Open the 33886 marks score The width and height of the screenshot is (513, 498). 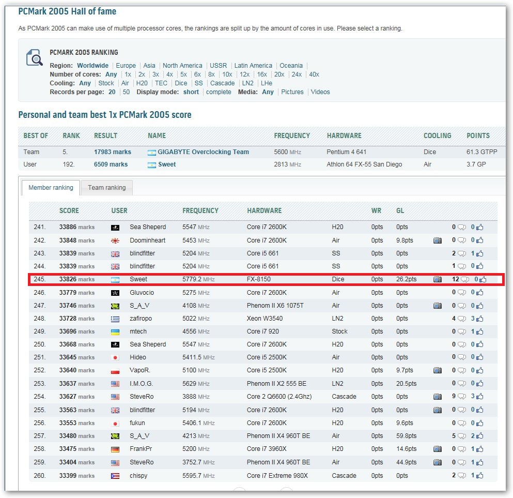click(76, 227)
